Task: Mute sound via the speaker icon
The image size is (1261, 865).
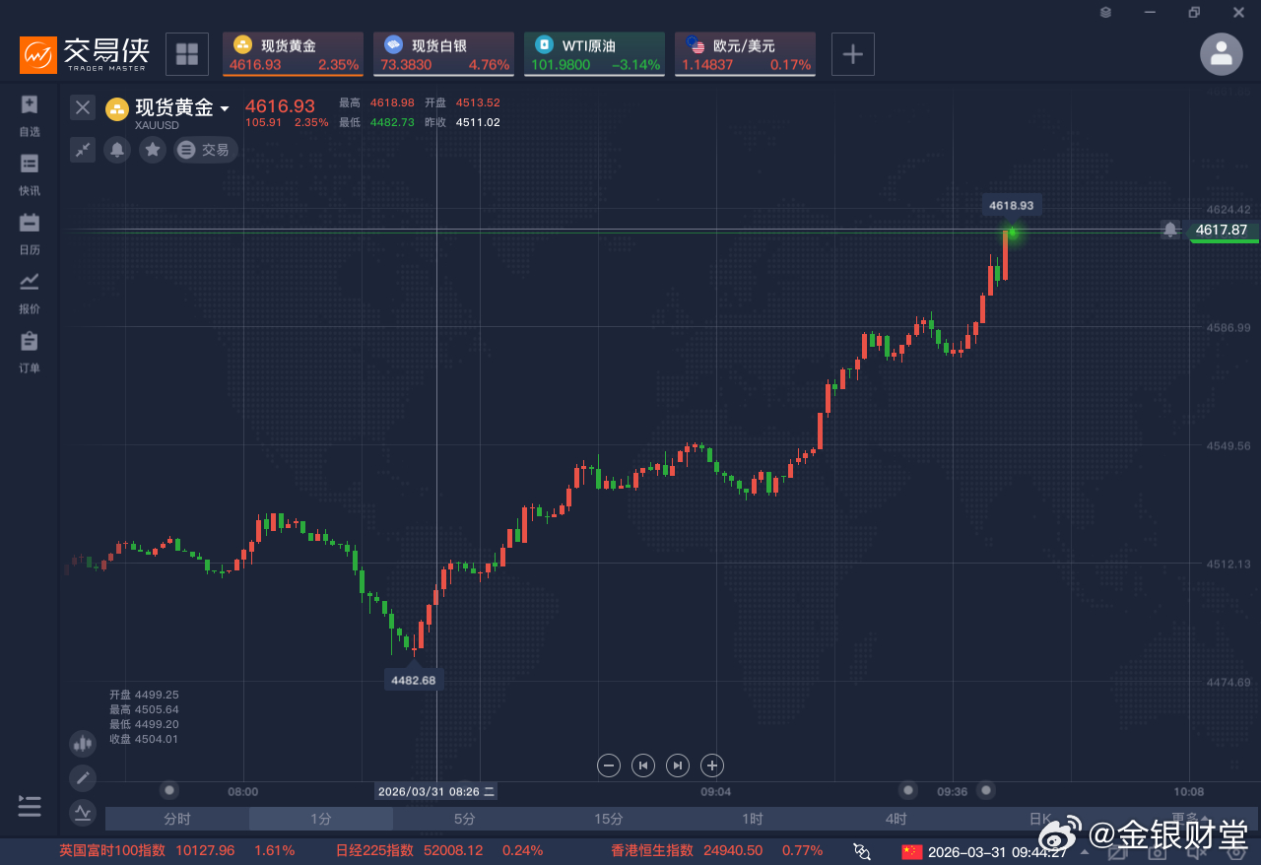Action: (1197, 853)
